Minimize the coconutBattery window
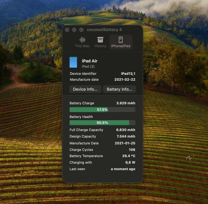Viewport: 208px width, 204px height. tap(74, 30)
